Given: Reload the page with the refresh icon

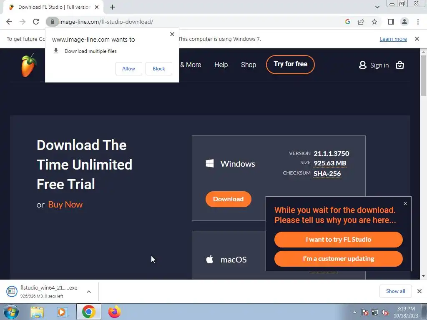Looking at the screenshot, I should (36, 22).
